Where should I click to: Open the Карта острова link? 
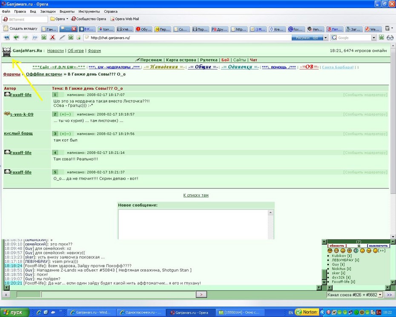point(181,60)
